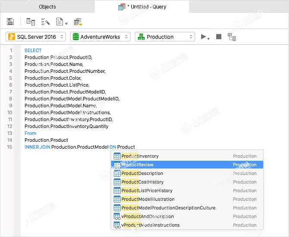Click the Stop execution button

(x=219, y=37)
